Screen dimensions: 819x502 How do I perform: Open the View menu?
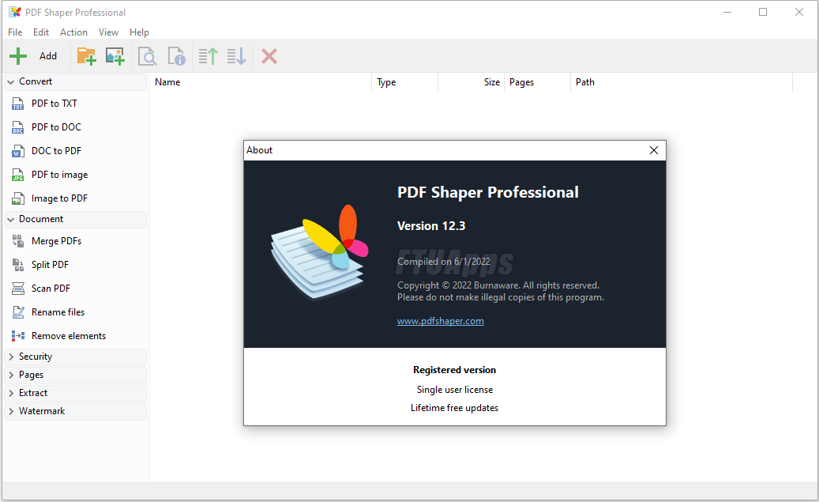pyautogui.click(x=108, y=32)
